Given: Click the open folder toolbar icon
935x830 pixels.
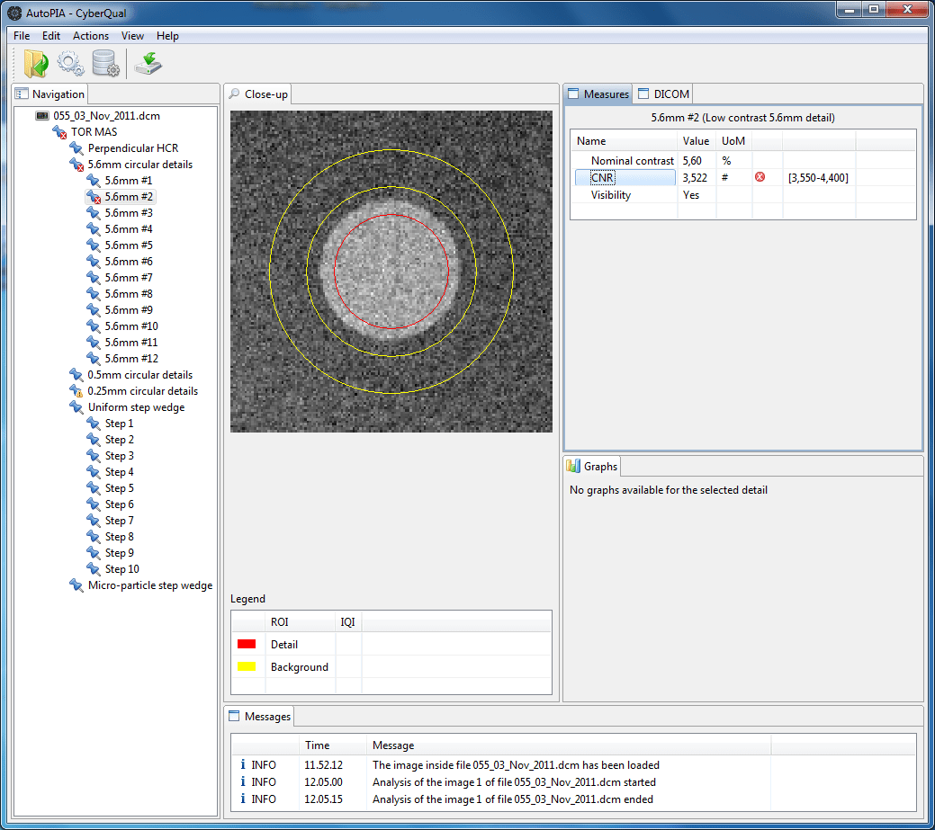Looking at the screenshot, I should pos(36,63).
